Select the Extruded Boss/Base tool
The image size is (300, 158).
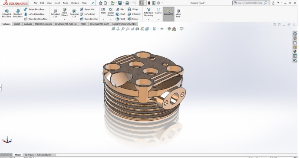pyautogui.click(x=7, y=13)
